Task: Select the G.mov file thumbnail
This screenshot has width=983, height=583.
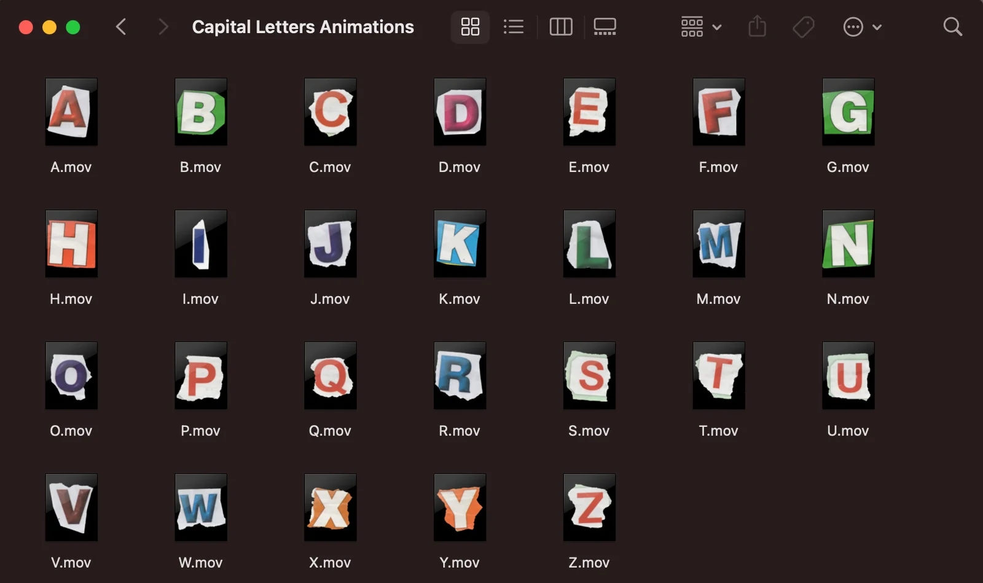Action: (x=848, y=112)
